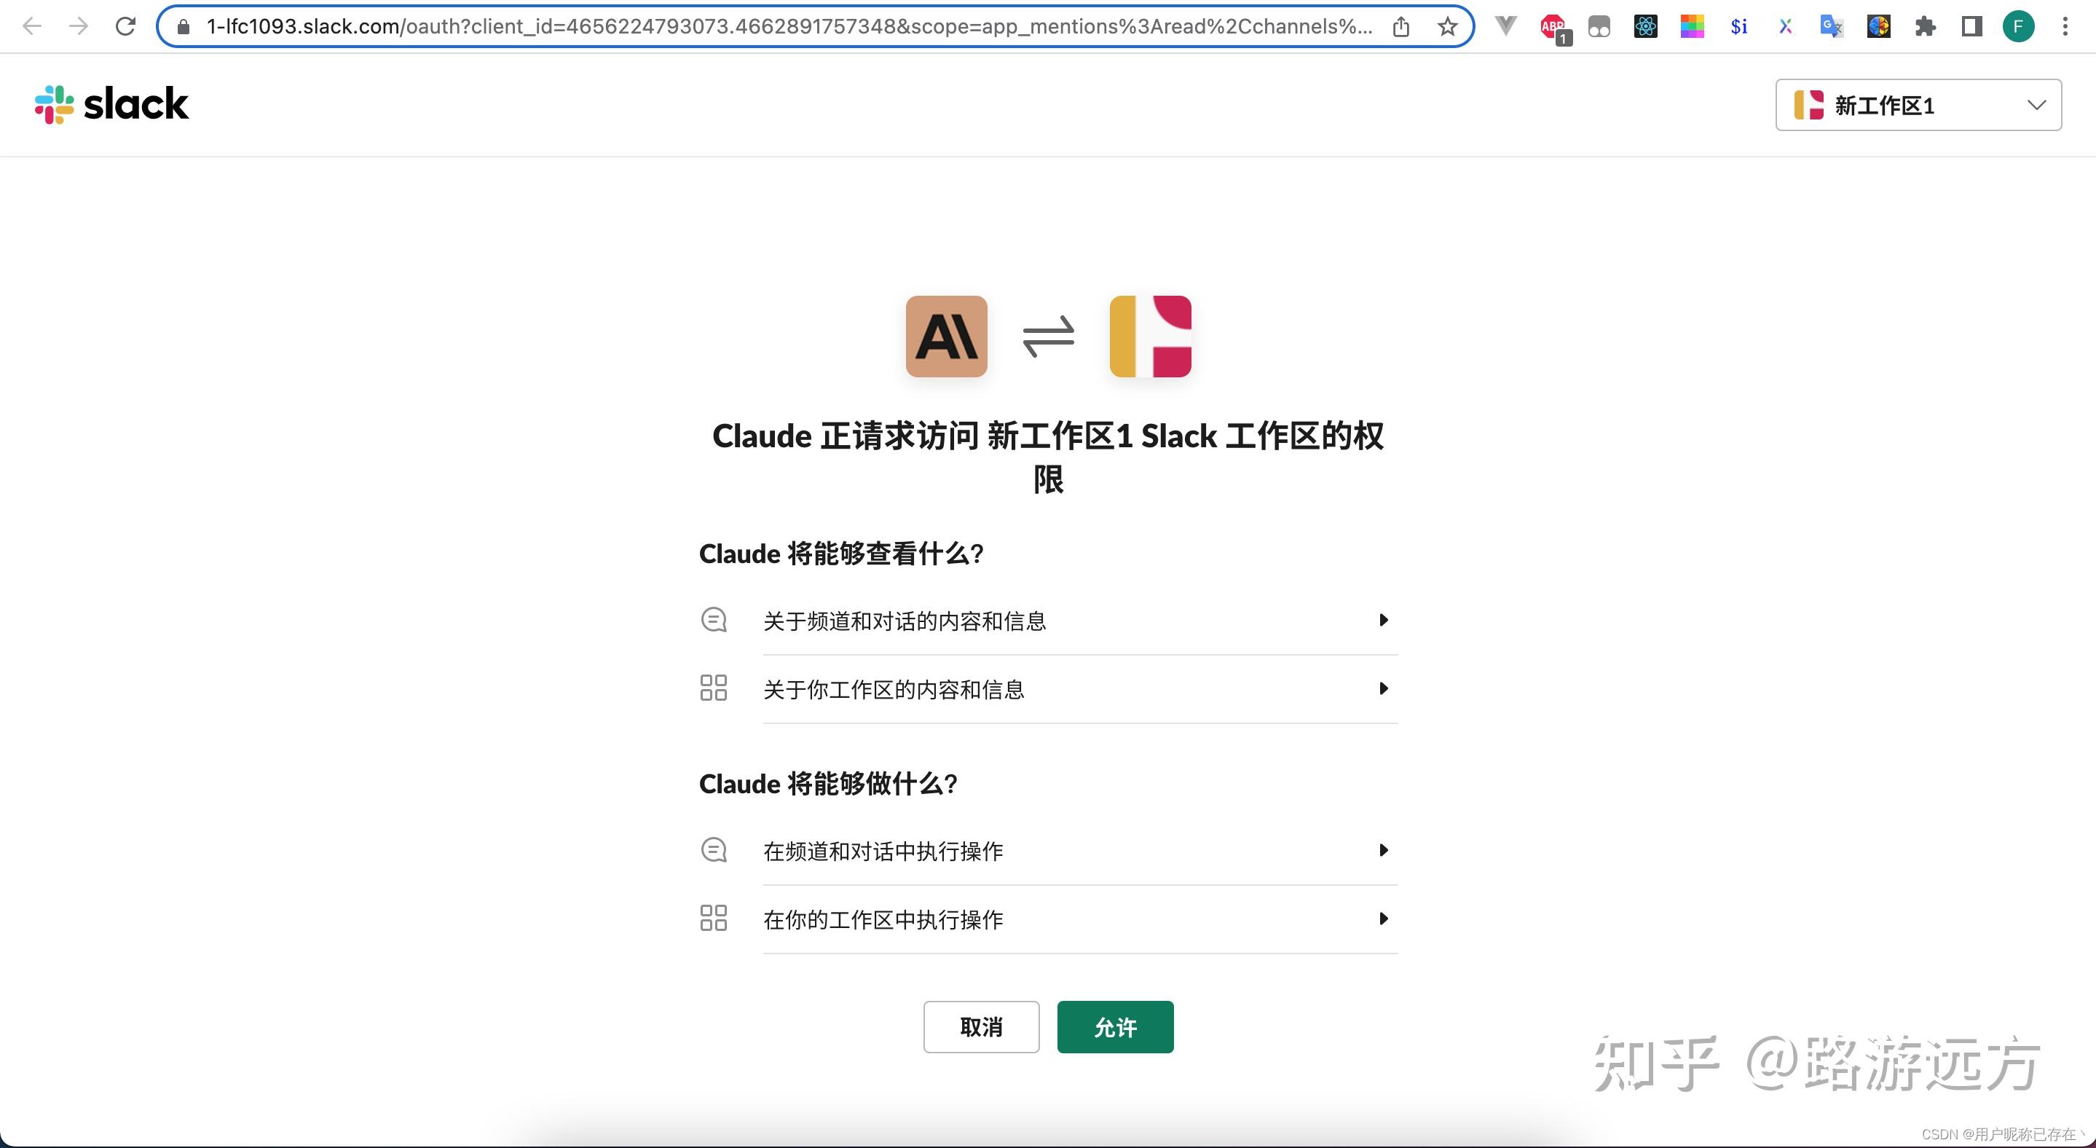The width and height of the screenshot is (2096, 1148).
Task: Reload the current page
Action: click(x=125, y=25)
